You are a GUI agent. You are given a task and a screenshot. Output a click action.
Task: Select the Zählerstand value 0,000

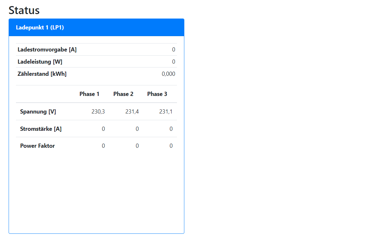[168, 74]
